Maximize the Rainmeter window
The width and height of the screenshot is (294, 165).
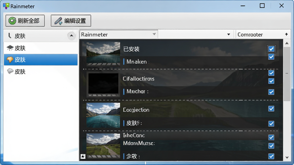[262, 6]
